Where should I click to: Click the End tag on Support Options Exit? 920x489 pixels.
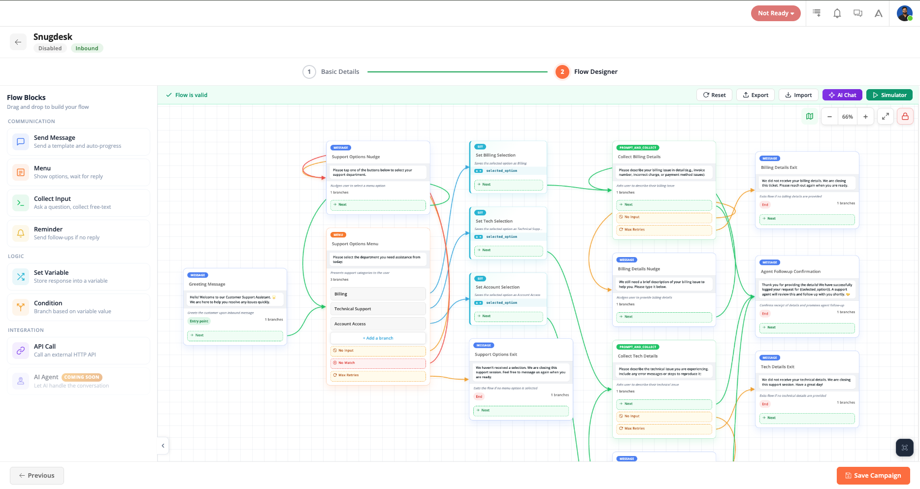[x=479, y=396]
